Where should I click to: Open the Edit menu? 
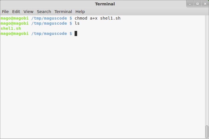[x=16, y=12]
